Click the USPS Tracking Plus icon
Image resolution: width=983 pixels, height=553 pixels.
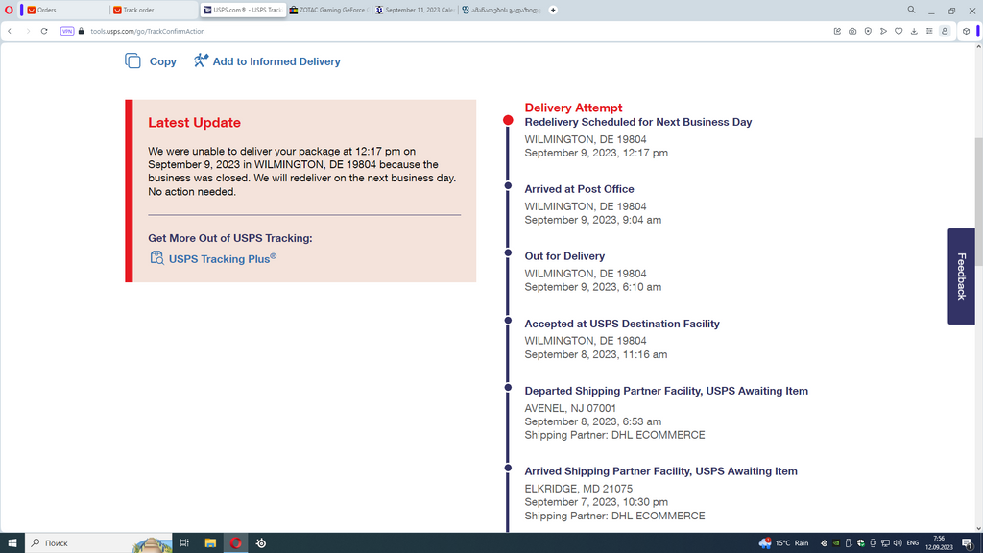click(x=156, y=257)
